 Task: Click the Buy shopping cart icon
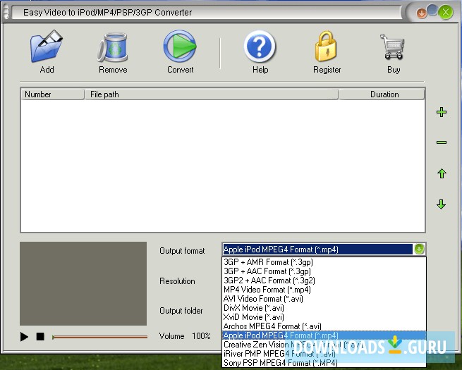[x=392, y=47]
